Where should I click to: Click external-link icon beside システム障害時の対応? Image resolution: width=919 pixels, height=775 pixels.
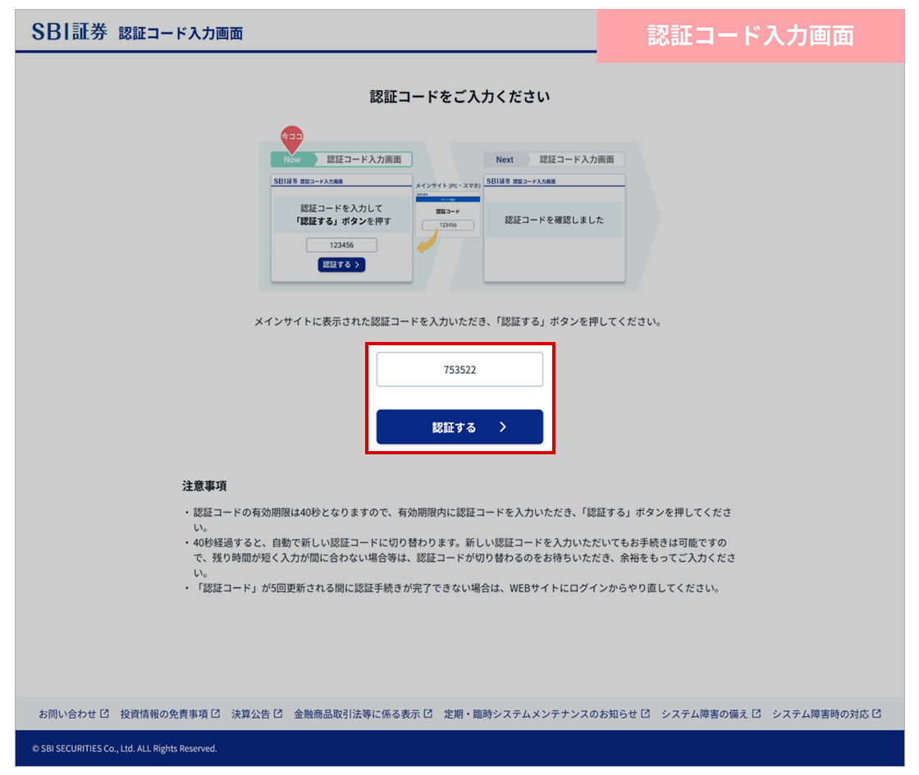tap(877, 714)
